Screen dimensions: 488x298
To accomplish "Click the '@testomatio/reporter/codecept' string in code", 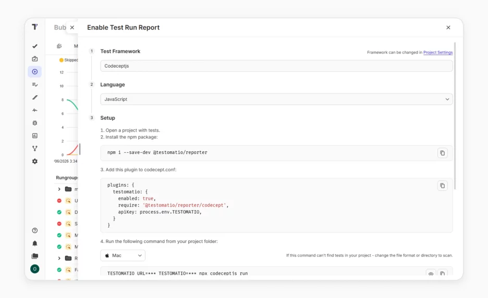I will click(185, 205).
